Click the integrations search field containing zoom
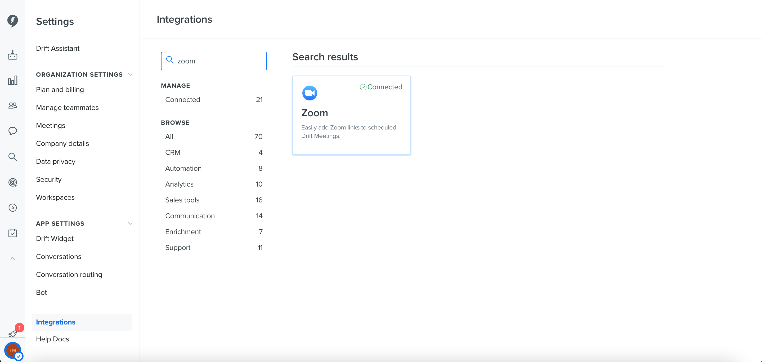Image resolution: width=762 pixels, height=362 pixels. pos(214,61)
